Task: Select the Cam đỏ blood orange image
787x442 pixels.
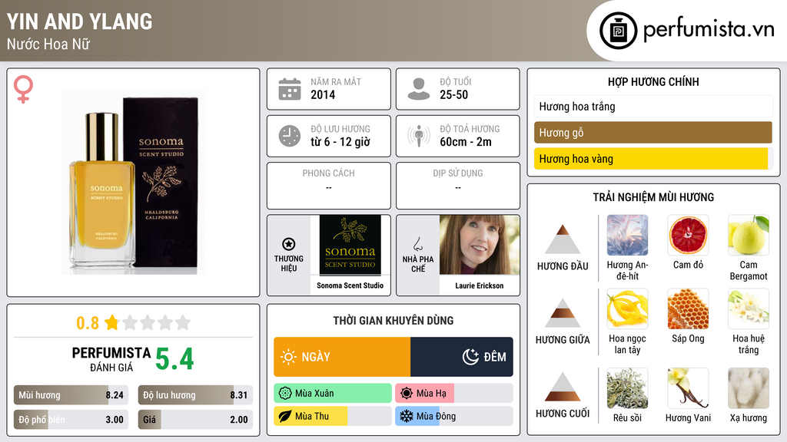Action: 688,235
